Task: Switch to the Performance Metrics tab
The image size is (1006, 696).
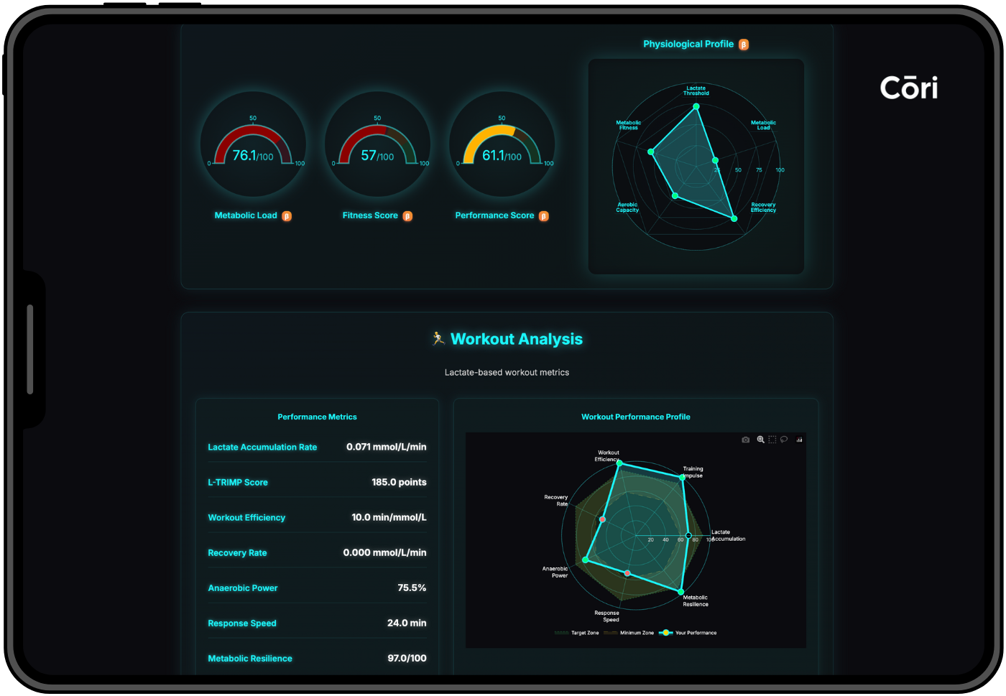Action: (317, 417)
